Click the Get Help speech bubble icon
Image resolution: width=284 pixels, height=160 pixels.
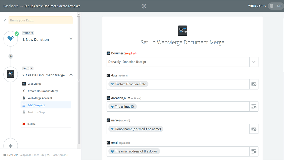coord(5,155)
